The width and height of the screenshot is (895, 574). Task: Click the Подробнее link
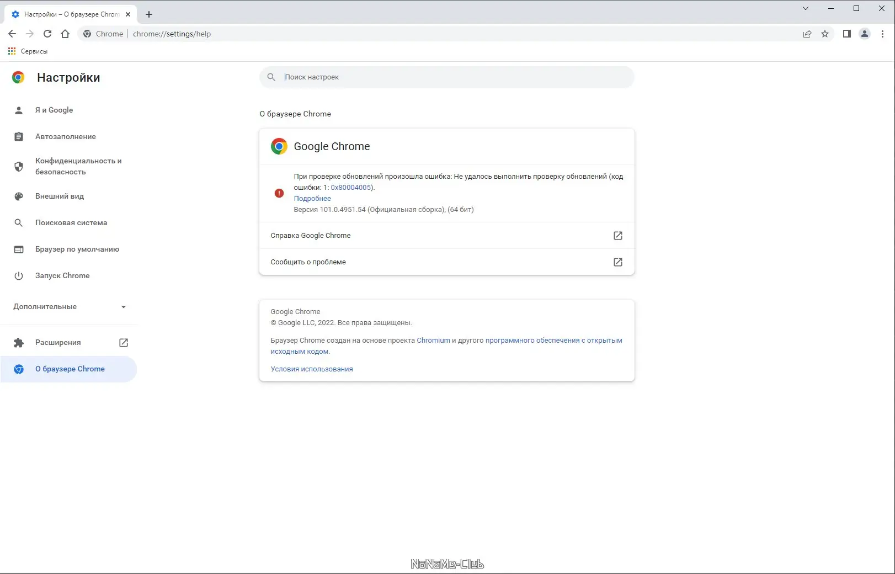312,199
